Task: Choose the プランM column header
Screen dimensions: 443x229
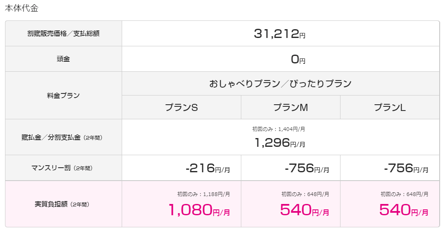Action: point(290,108)
